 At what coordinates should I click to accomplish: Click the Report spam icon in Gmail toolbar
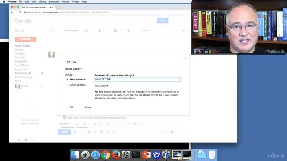pos(87,30)
